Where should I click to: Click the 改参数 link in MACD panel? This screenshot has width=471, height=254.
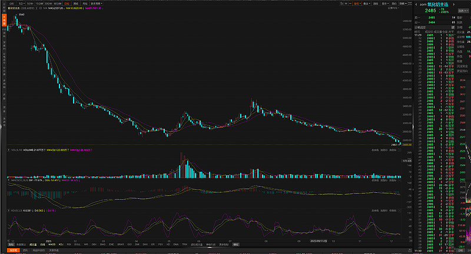point(375,181)
